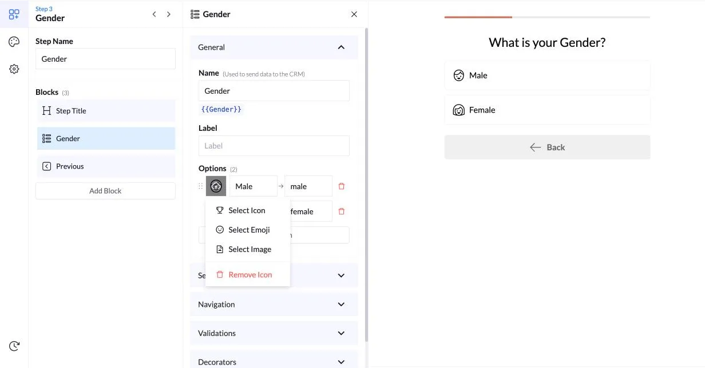Choose Select Image from menu
The width and height of the screenshot is (705, 368).
tap(247, 249)
